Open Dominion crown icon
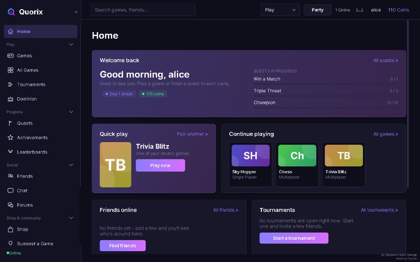Screen dimensions: 420x262 [x=10, y=99]
